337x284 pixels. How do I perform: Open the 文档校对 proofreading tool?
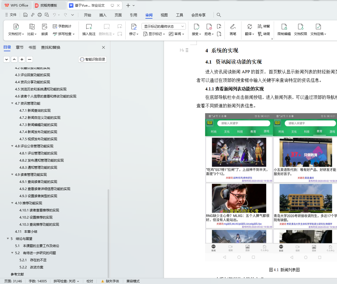(x=16, y=30)
